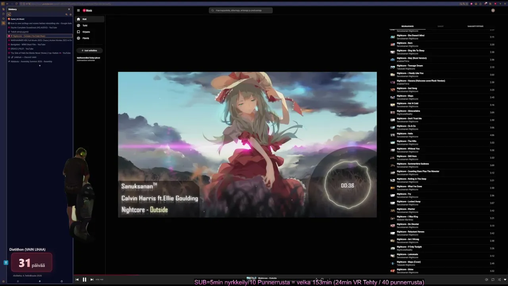Play Nightcore - Sing Me To Sleep

coord(443,52)
